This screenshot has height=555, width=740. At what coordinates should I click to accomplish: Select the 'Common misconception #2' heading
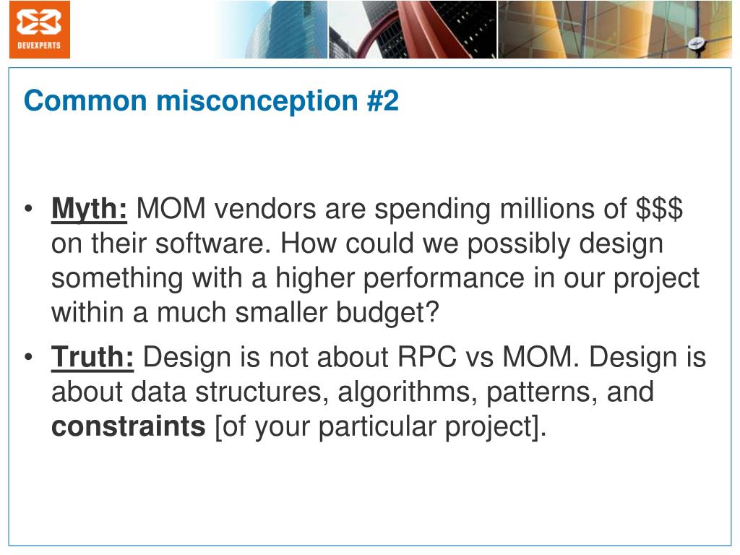coord(211,100)
